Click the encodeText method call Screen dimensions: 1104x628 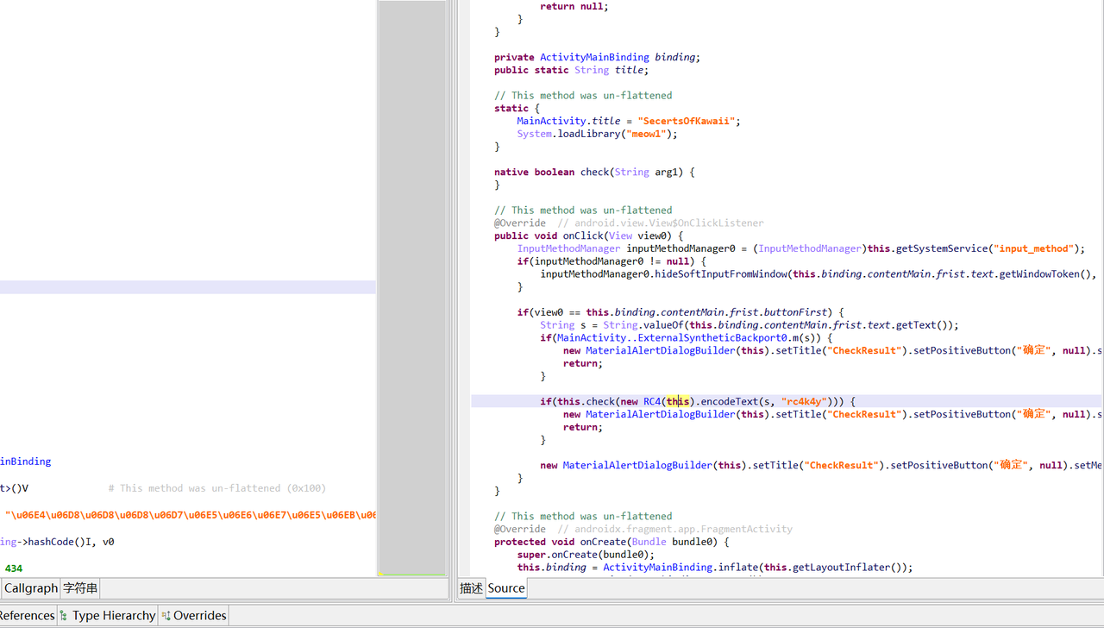tap(728, 401)
